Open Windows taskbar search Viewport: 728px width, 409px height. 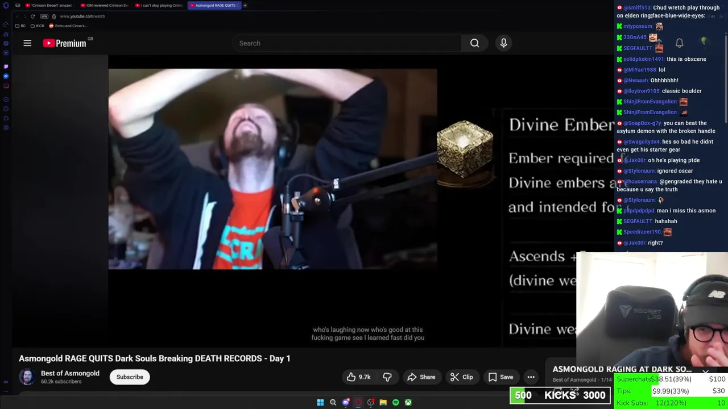[333, 402]
